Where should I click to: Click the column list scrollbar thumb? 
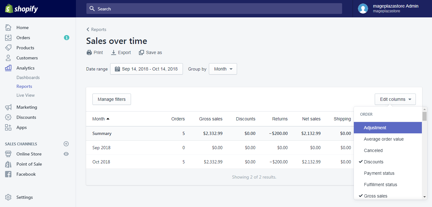[425, 116]
